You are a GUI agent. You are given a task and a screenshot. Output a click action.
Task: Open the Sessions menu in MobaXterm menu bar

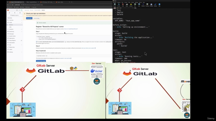point(119,2)
